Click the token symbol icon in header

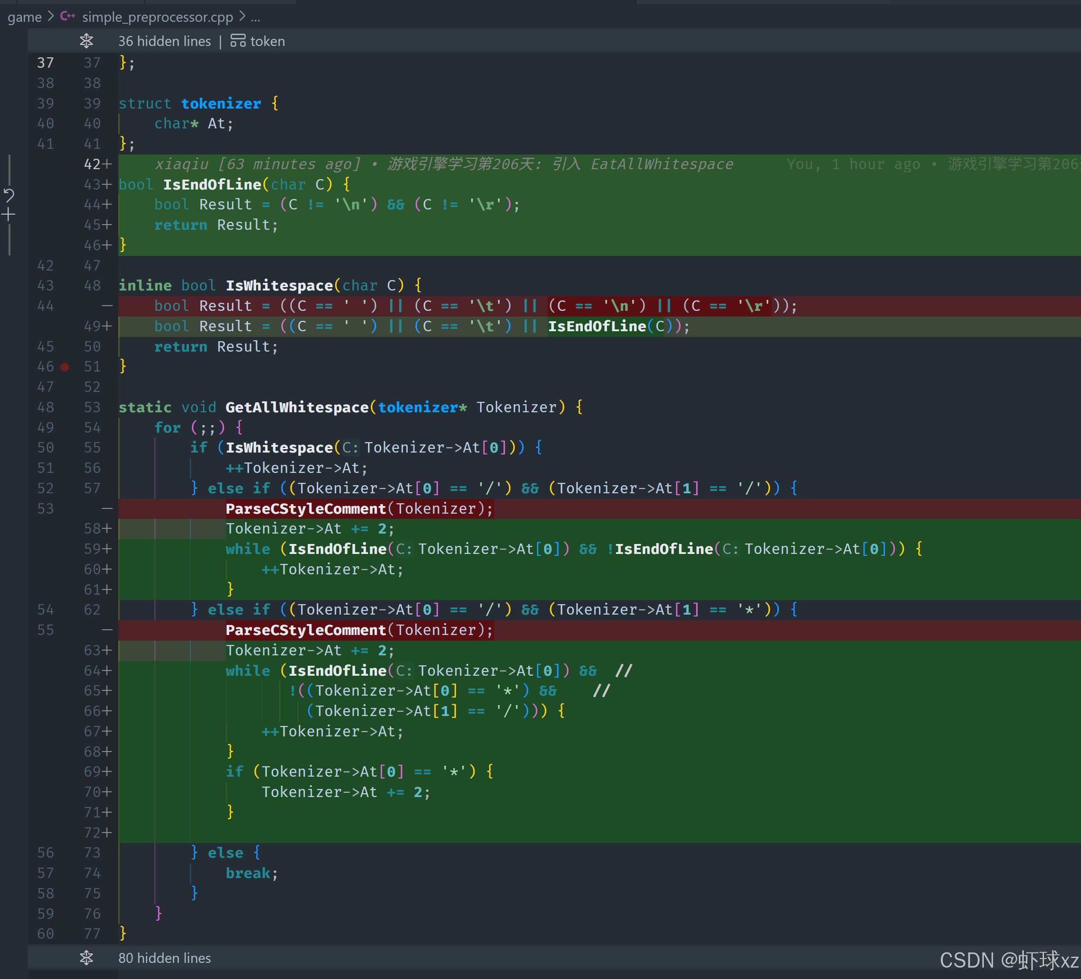pyautogui.click(x=238, y=41)
